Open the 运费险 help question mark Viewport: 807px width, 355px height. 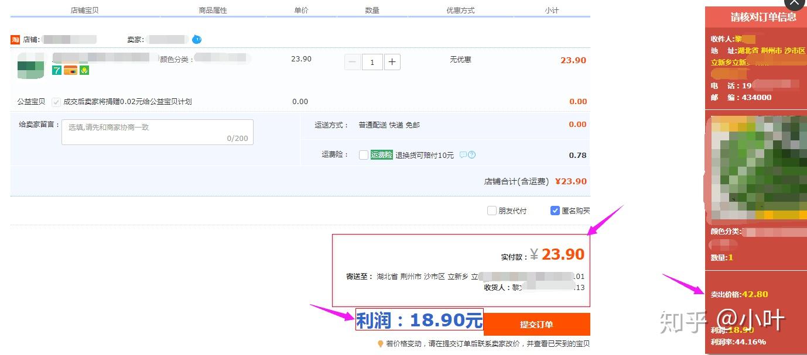[473, 154]
